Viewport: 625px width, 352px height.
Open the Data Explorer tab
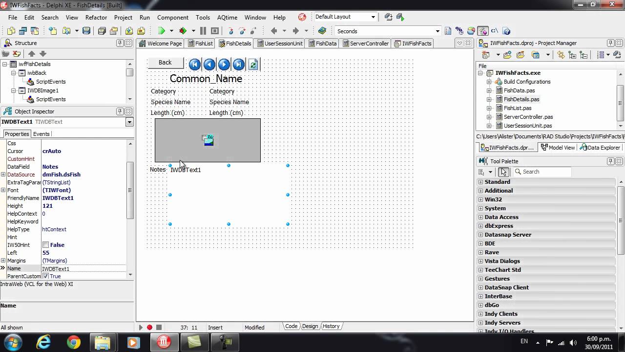tap(600, 148)
